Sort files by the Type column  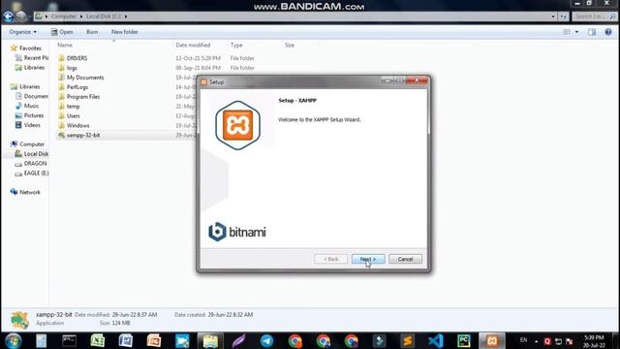[236, 46]
